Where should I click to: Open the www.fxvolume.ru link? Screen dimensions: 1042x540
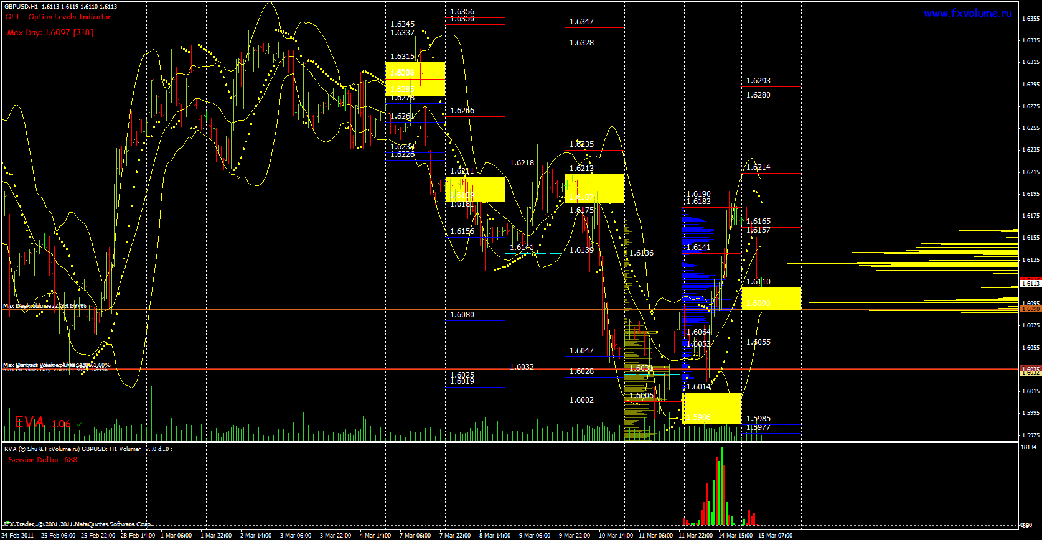(x=968, y=14)
